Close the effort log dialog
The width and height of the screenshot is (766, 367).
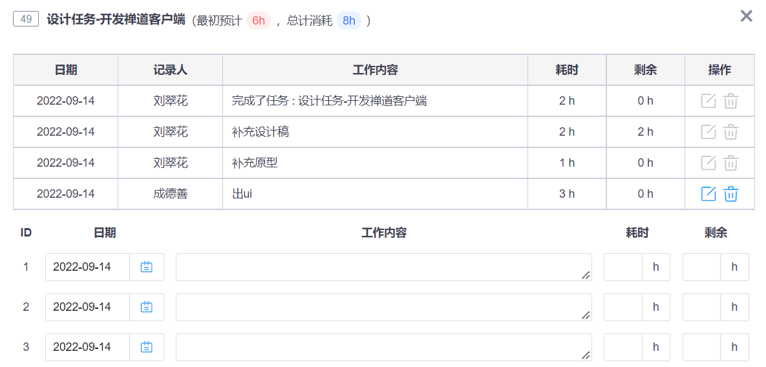(x=746, y=16)
